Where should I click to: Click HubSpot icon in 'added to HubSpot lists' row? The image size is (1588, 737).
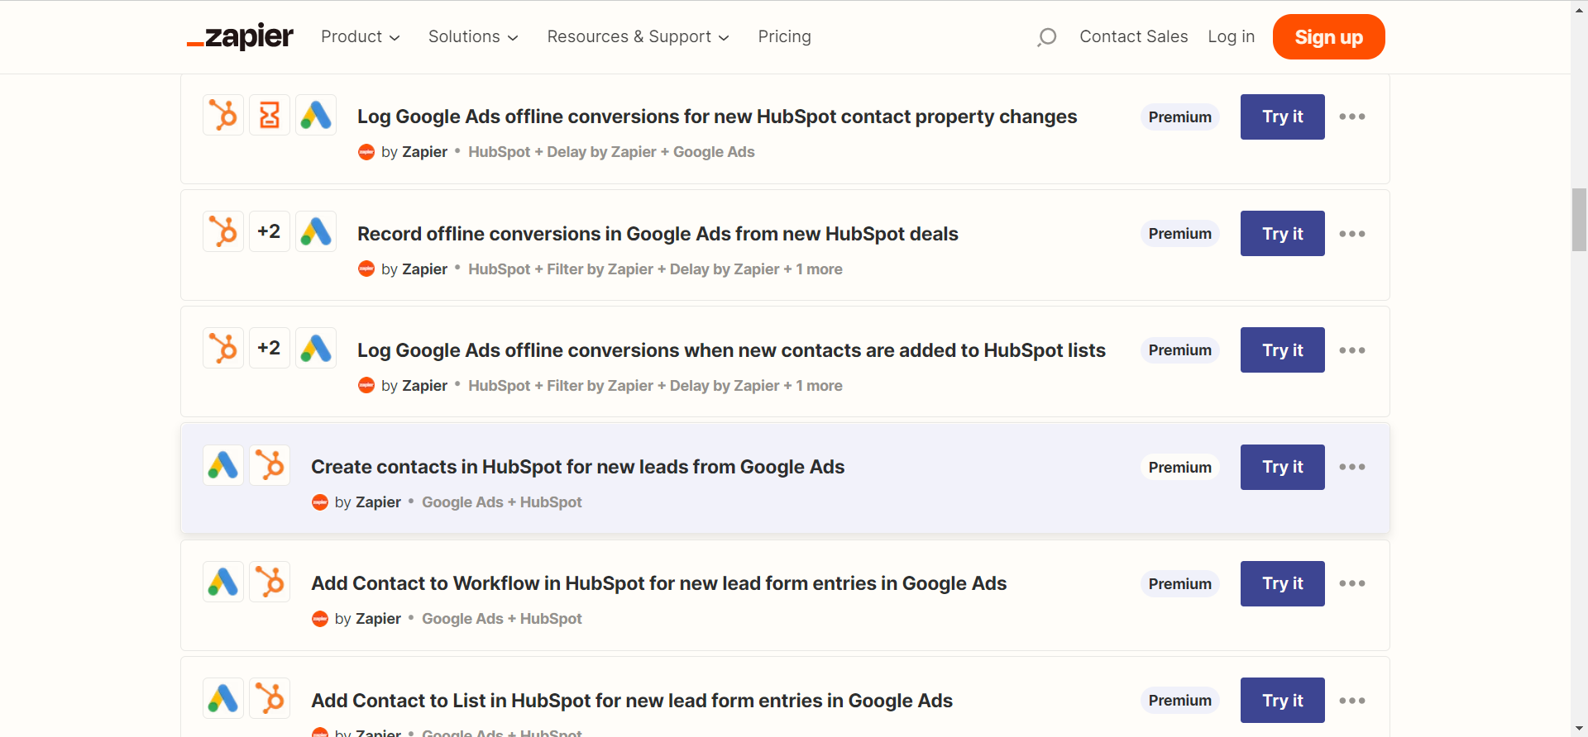point(223,348)
